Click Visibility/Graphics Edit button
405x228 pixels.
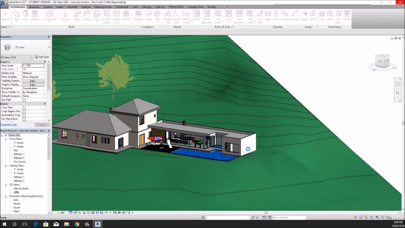(x=33, y=81)
